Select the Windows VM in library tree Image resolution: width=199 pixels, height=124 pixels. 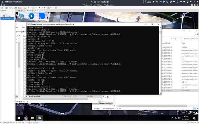pyautogui.click(x=7, y=19)
